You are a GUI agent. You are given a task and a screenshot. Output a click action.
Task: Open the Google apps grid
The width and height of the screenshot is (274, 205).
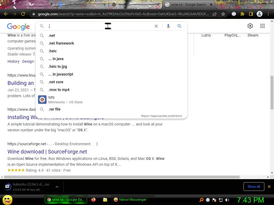(x=262, y=26)
